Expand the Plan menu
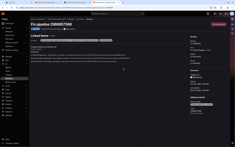Viewport: 235px width, 147px height. tap(26, 60)
